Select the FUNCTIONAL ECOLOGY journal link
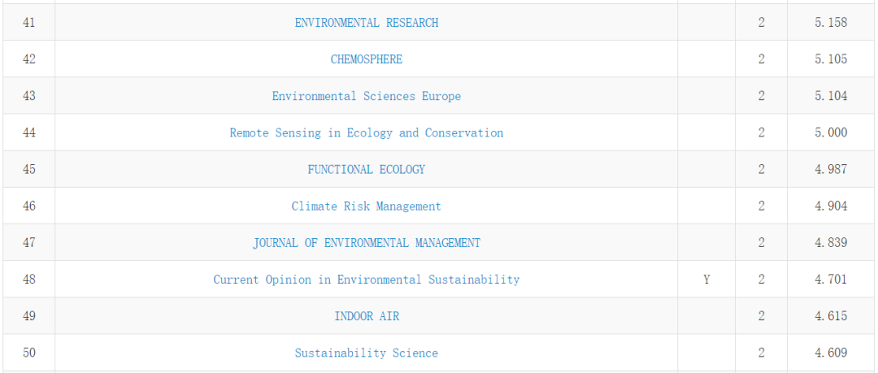Screen dimensions: 878x373 tap(366, 169)
